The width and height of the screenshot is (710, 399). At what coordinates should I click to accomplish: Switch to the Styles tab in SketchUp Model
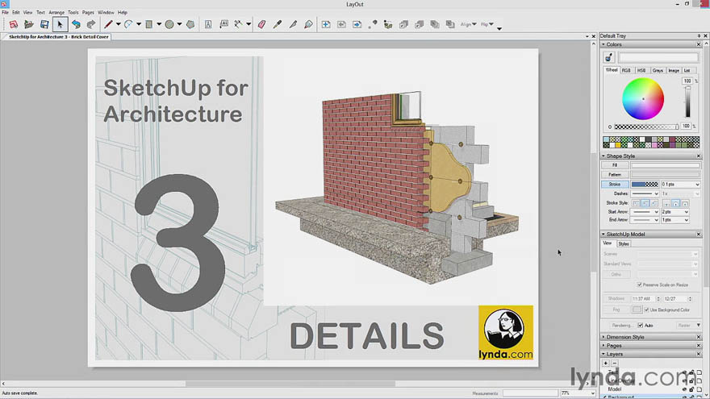click(x=624, y=243)
